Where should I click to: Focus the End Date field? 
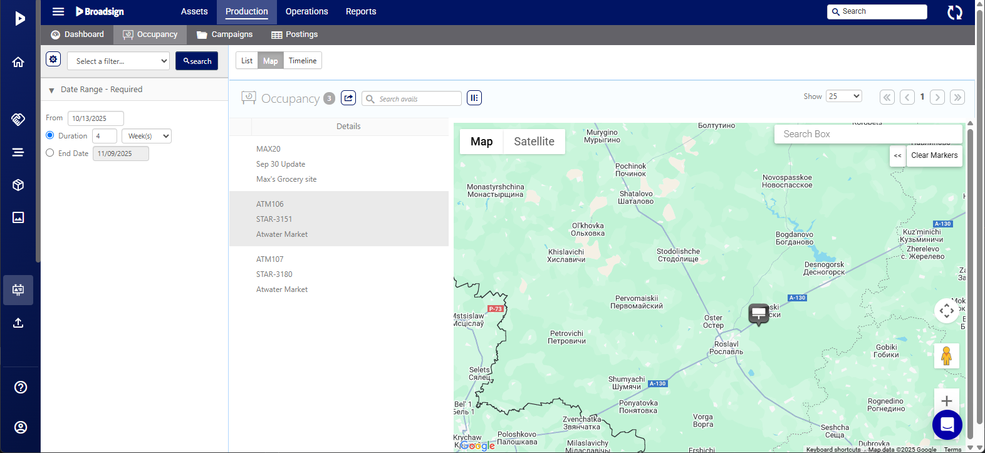coord(121,154)
